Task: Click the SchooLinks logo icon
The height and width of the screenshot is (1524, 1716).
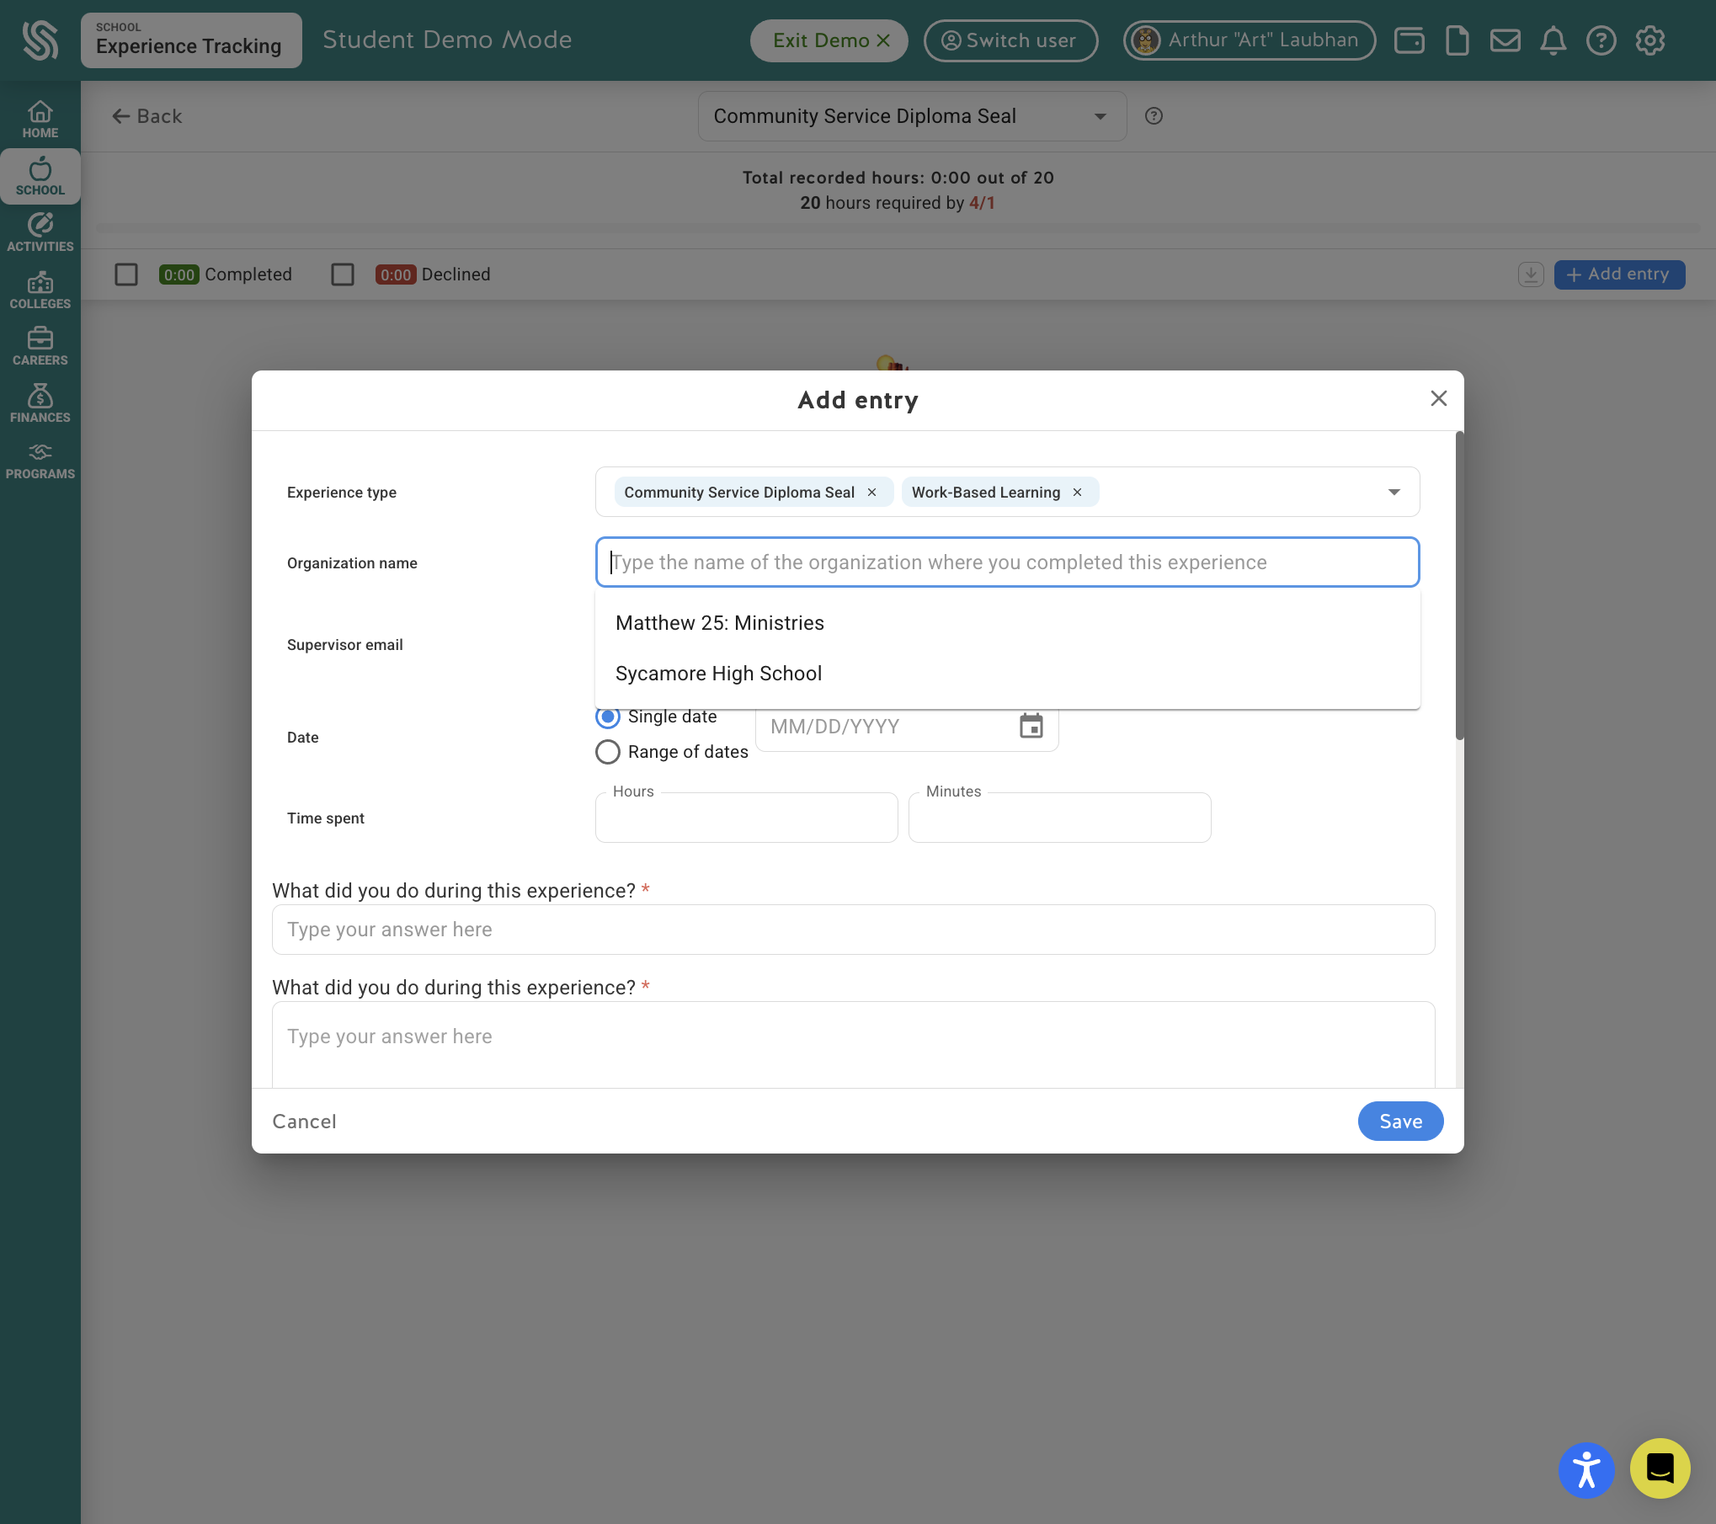Action: coord(40,40)
